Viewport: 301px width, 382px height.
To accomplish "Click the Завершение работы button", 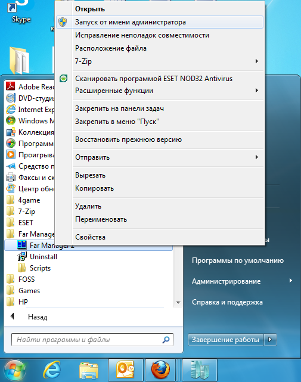I will [x=225, y=339].
